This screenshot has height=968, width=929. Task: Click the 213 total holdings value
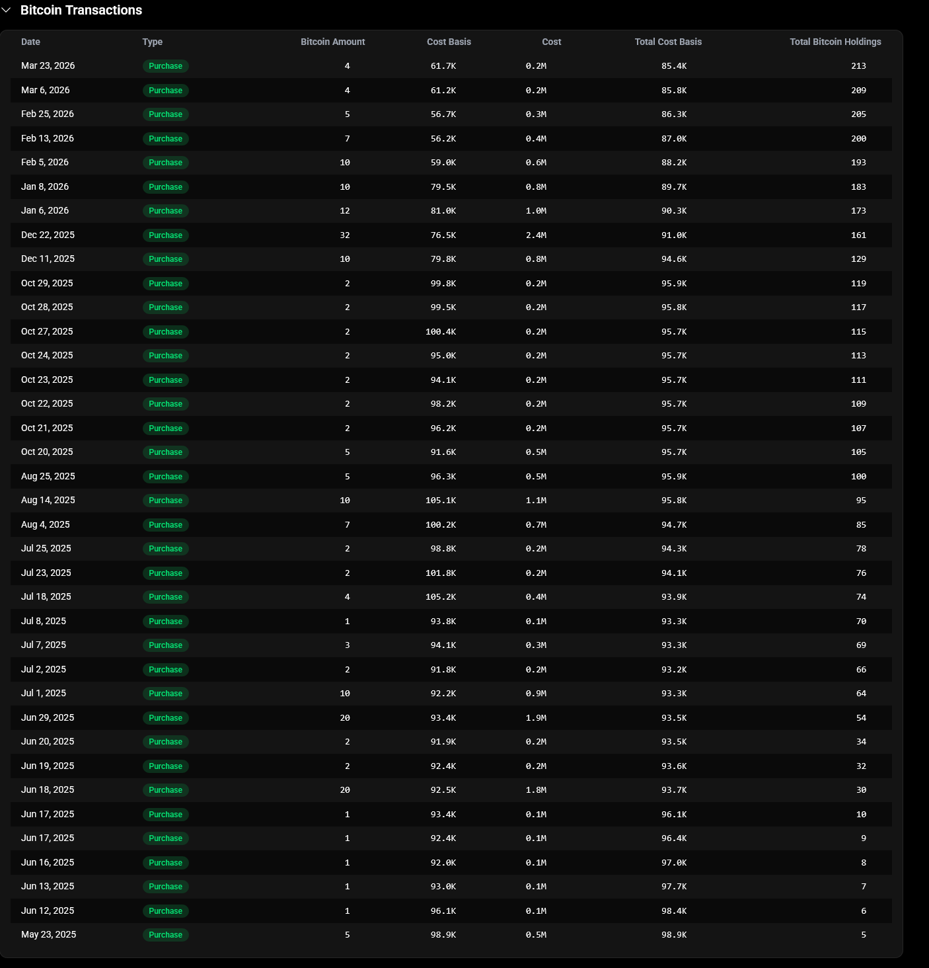click(858, 66)
